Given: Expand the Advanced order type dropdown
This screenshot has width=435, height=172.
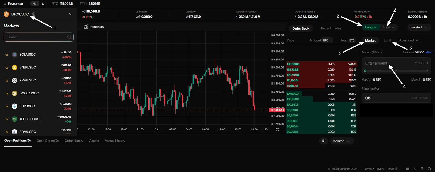Looking at the screenshot, I should 408,40.
